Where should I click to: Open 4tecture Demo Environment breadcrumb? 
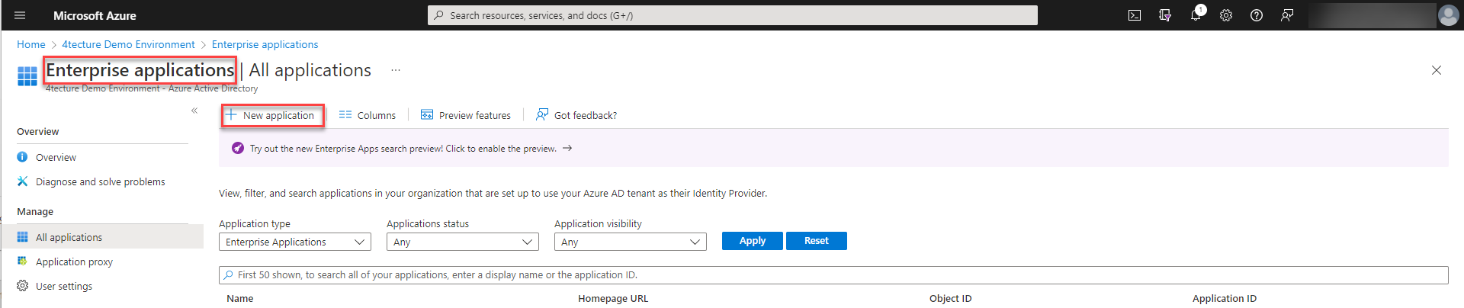pyautogui.click(x=128, y=44)
